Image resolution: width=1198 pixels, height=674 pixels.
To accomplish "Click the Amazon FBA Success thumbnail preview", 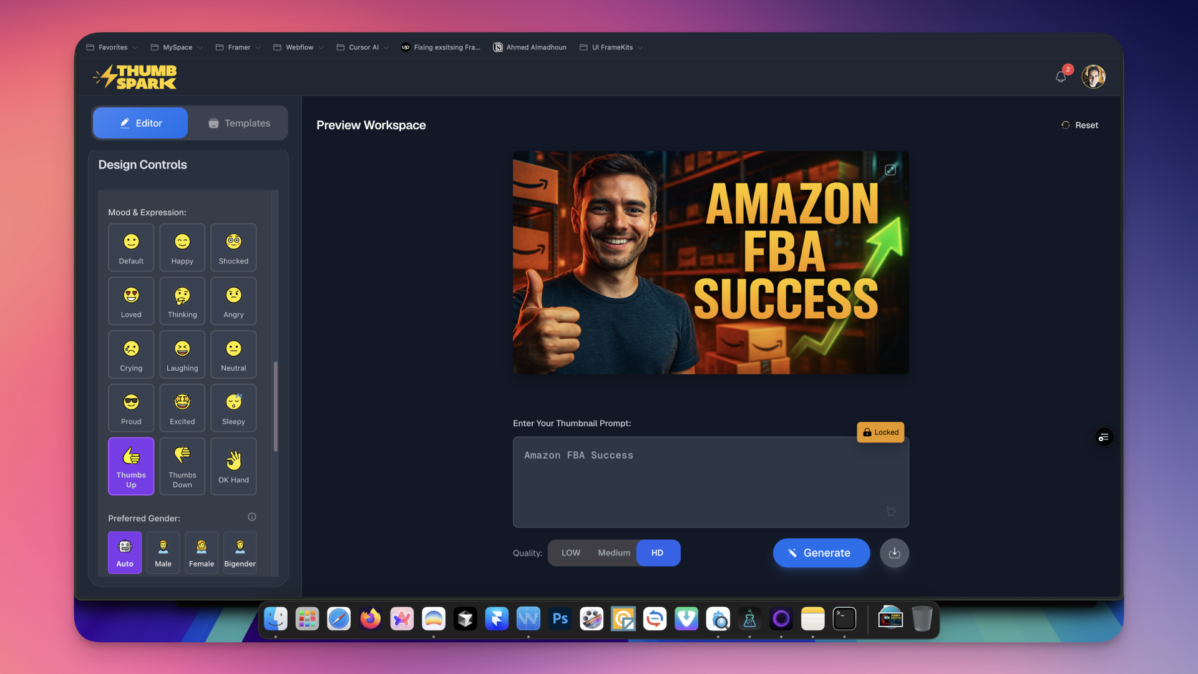I will [711, 262].
